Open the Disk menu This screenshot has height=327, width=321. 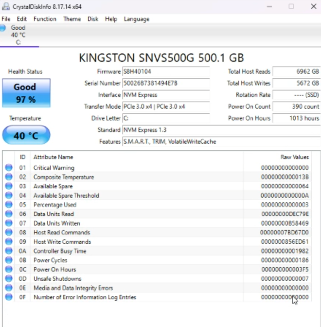[93, 19]
